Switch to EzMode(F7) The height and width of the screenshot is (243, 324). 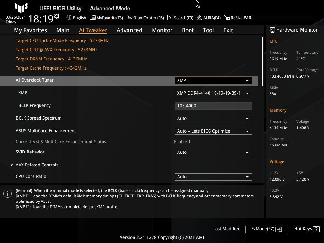[266, 229]
